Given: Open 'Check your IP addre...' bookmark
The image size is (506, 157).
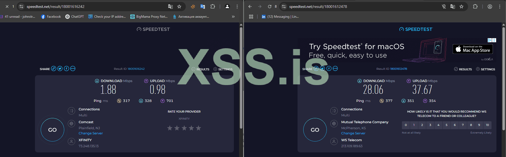Looking at the screenshot, I should tap(107, 17).
